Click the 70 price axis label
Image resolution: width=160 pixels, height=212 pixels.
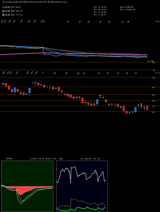tap(153, 78)
